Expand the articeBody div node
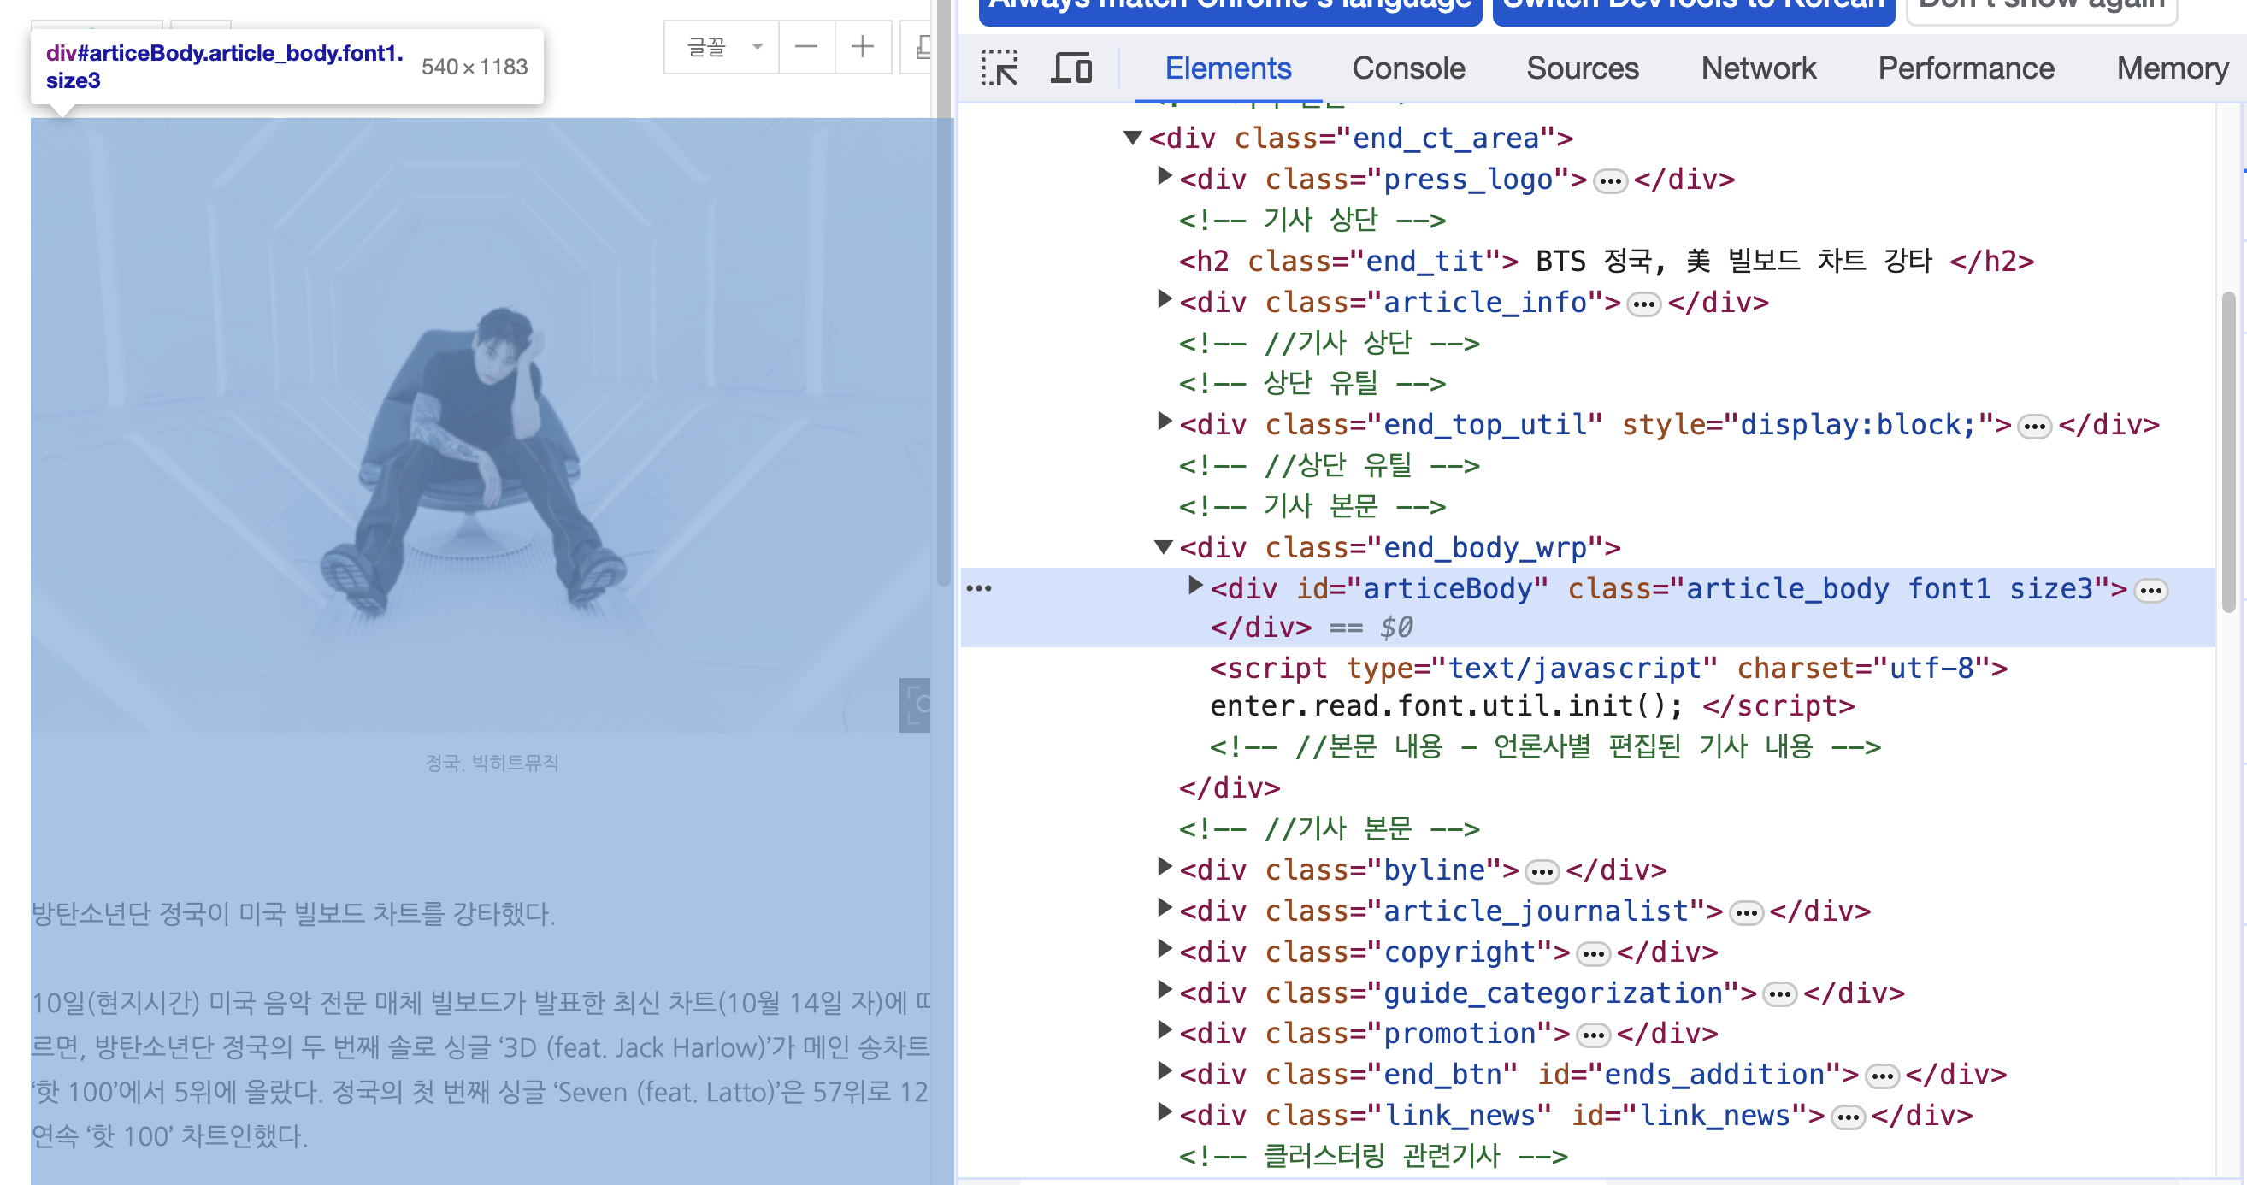The image size is (2247, 1185). 1195,586
